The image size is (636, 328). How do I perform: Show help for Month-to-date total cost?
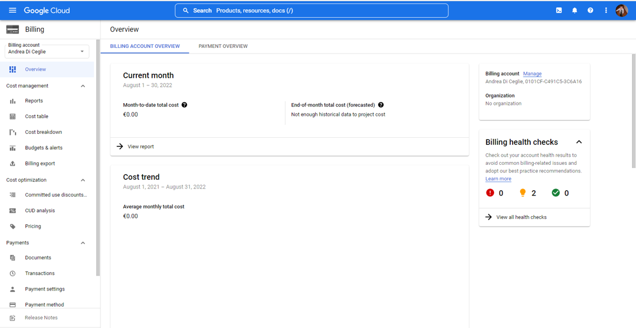click(x=185, y=105)
